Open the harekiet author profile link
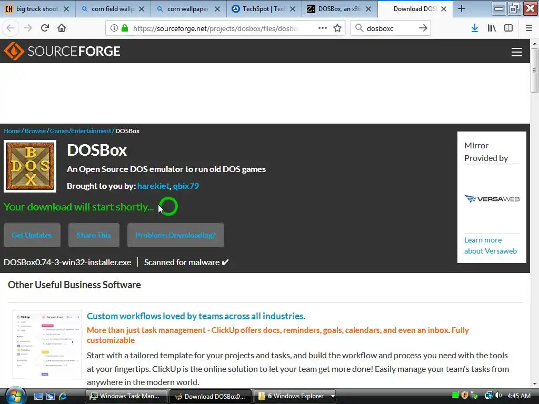The height and width of the screenshot is (404, 539). pyautogui.click(x=153, y=186)
